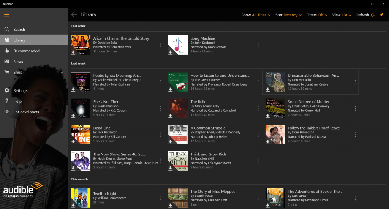Go to Library in sidebar

pyautogui.click(x=34, y=40)
